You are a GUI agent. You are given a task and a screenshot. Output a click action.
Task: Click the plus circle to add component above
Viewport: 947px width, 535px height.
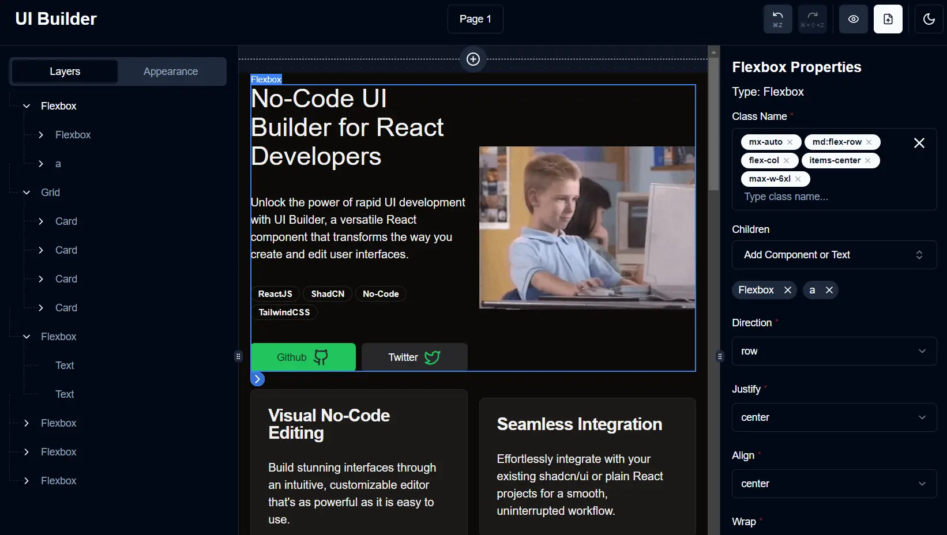tap(473, 59)
